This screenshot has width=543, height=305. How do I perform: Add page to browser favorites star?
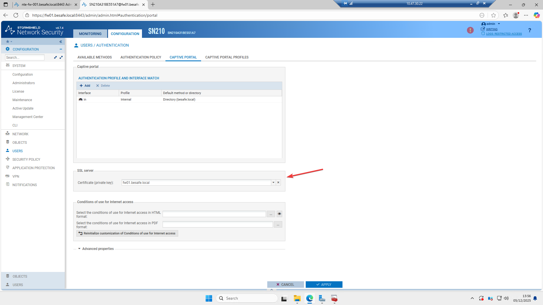click(x=494, y=15)
